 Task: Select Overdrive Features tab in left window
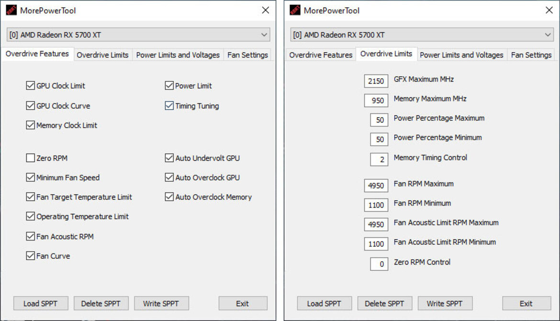[37, 54]
